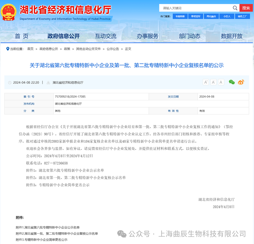Click the megaphone icon beside 公众号 text

click(122, 234)
